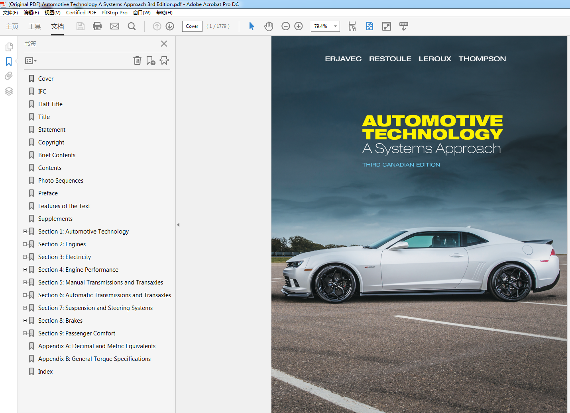Go to the Copyright bookmark
This screenshot has width=570, height=413.
click(51, 142)
